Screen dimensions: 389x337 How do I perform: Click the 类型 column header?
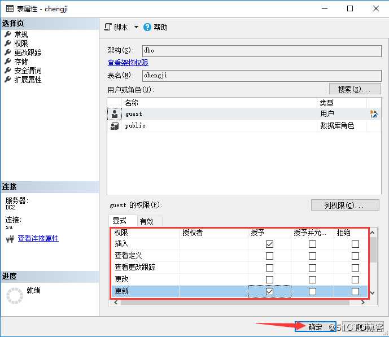pyautogui.click(x=342, y=103)
